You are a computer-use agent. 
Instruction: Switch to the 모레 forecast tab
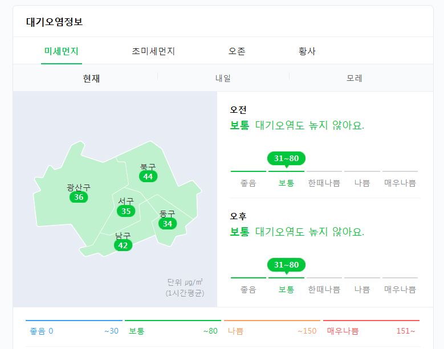click(x=355, y=78)
